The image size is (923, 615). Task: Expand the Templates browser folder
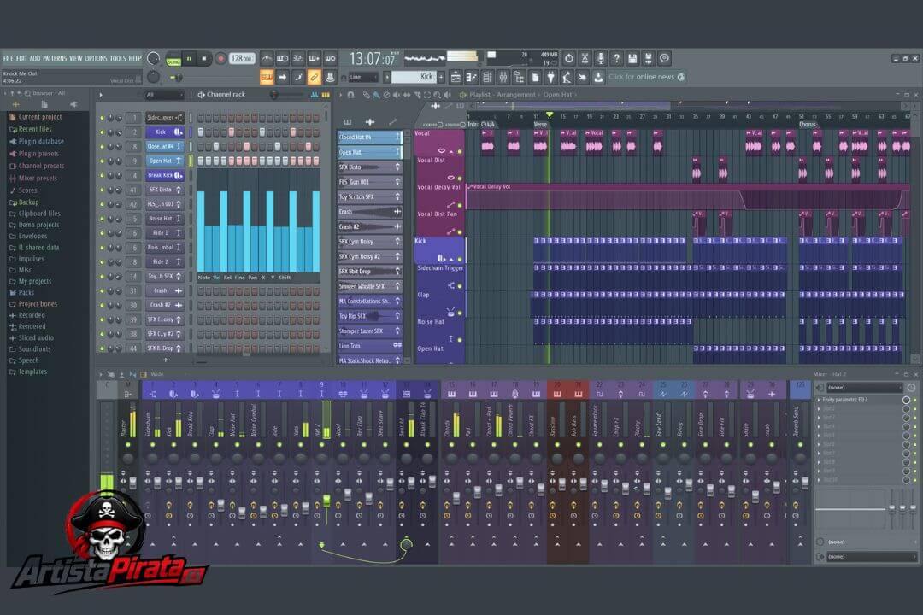(28, 372)
